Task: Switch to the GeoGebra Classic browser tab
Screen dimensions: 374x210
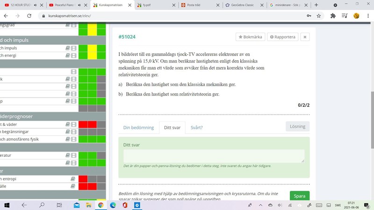Action: click(x=243, y=5)
